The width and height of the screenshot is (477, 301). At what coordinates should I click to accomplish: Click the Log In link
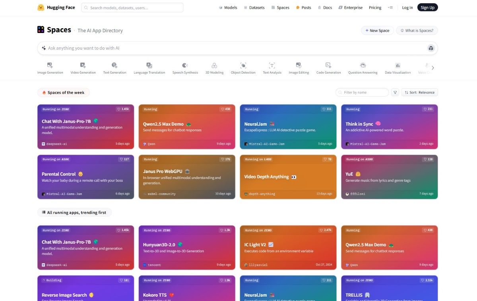(407, 8)
